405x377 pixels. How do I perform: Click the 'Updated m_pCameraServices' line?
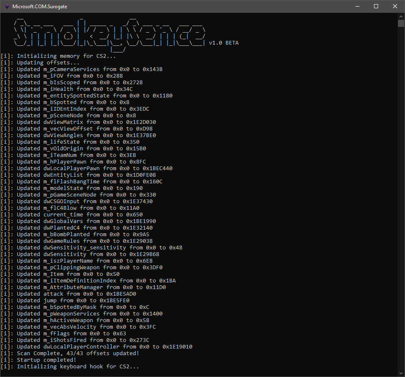coord(81,69)
